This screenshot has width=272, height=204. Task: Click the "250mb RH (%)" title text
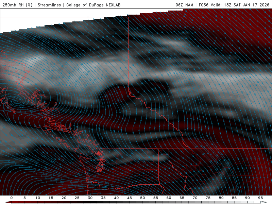pyautogui.click(x=17, y=5)
